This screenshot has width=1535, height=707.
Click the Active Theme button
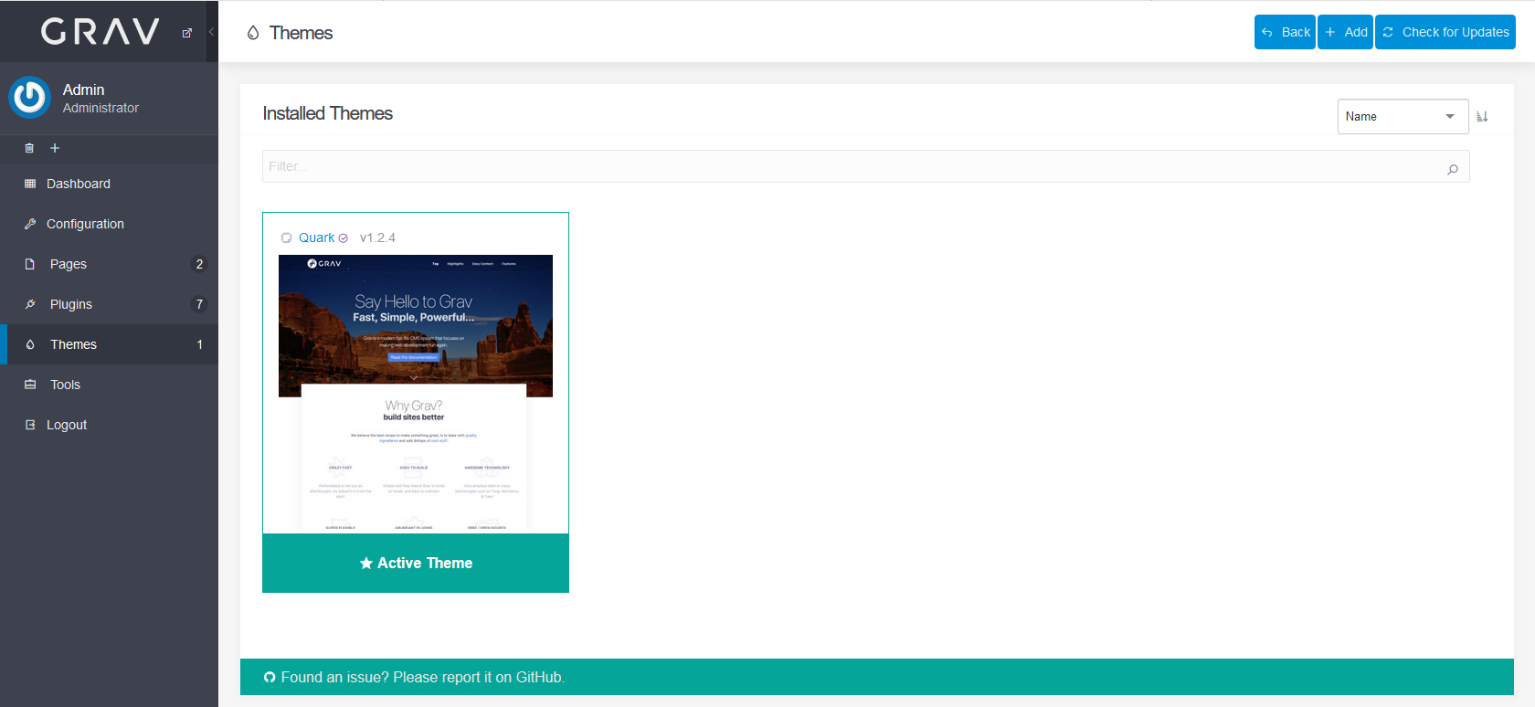coord(416,563)
